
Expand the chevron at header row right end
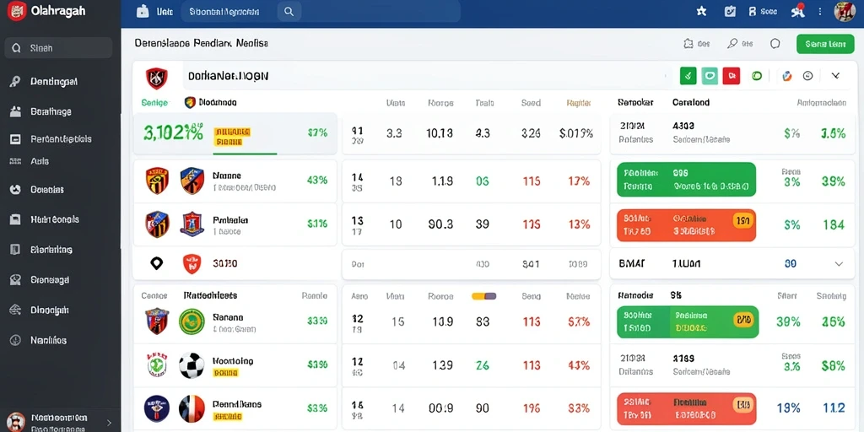(835, 76)
